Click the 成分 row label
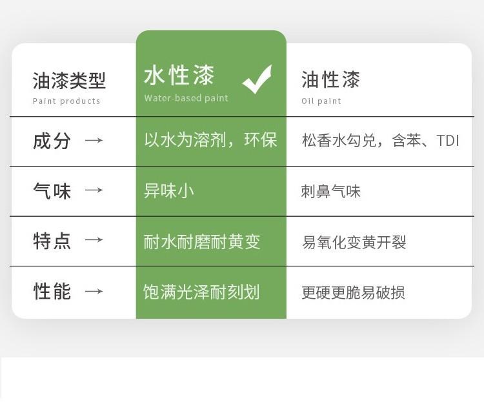Screen dimensions: 484x413 coord(52,141)
